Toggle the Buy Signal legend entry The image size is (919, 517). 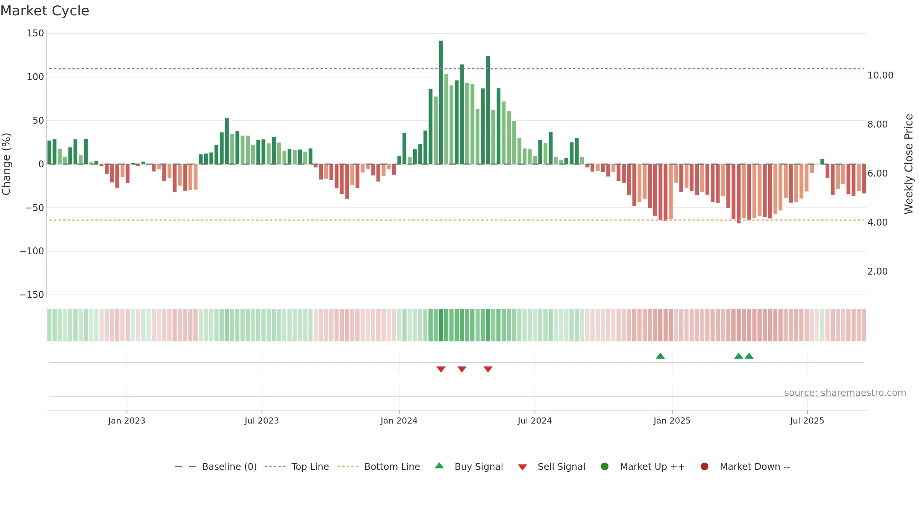469,466
